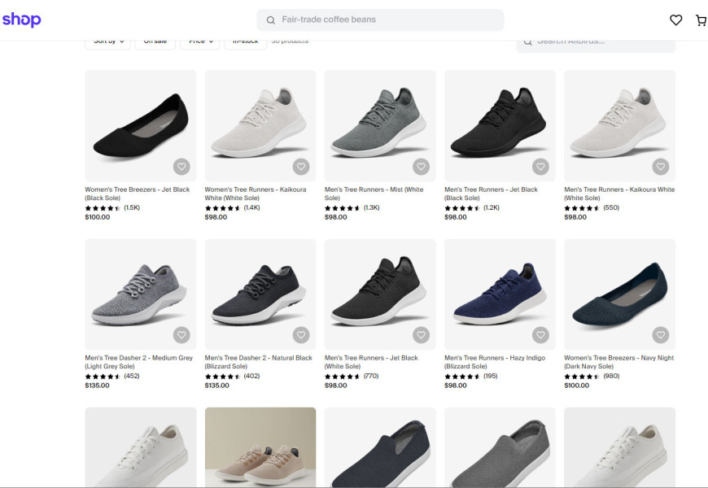This screenshot has height=488, width=708.
Task: Click the star rating with (195) reviews
Action: pos(471,376)
